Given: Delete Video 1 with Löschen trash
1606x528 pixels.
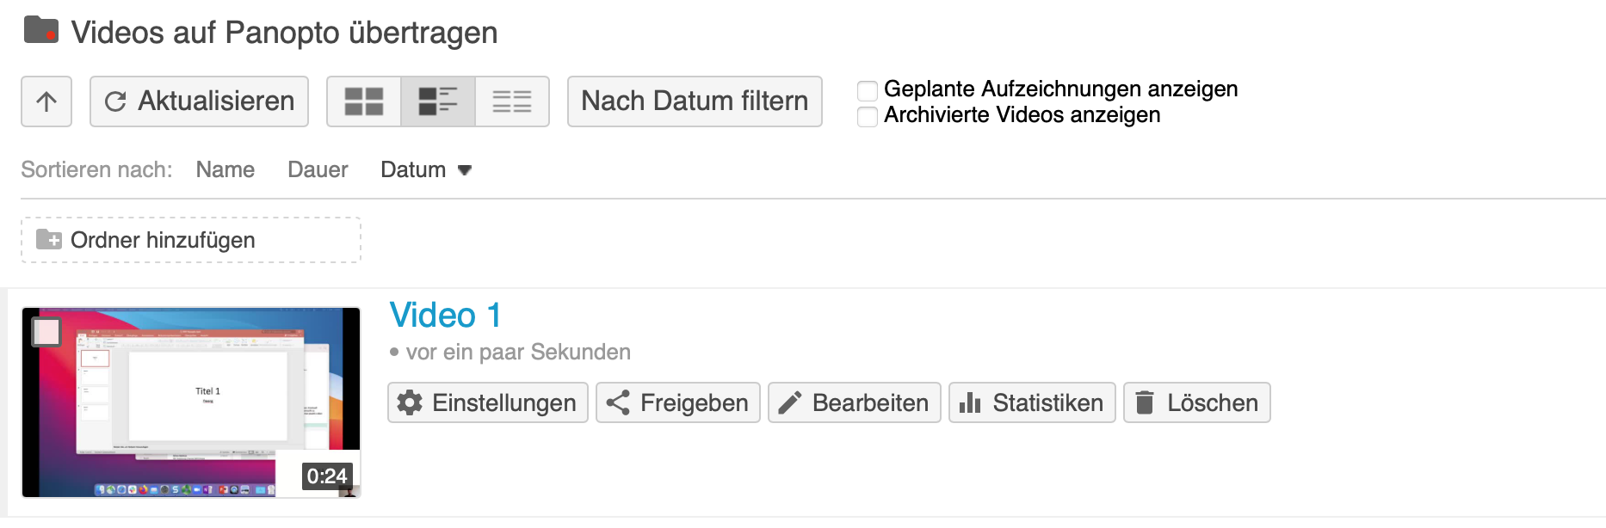Looking at the screenshot, I should [1145, 402].
